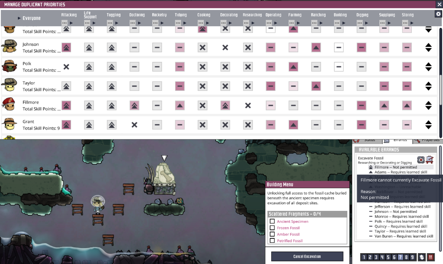Image resolution: width=443 pixels, height=264 pixels.
Task: Select the Researching atom icon beside Excavate Fossil
Action: [421, 159]
